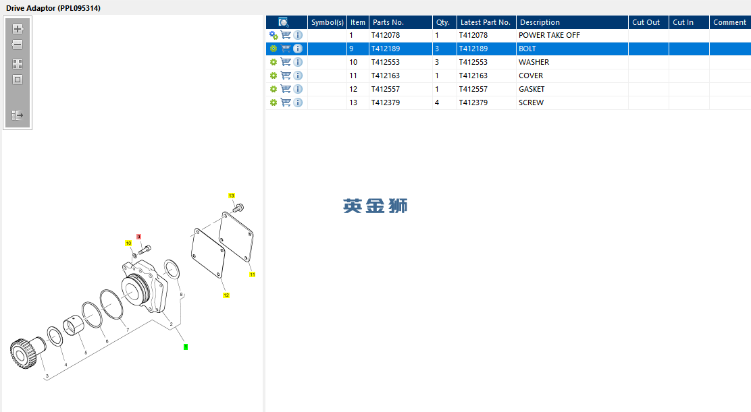The height and width of the screenshot is (412, 751).
Task: Click the Qty. column header
Action: [442, 22]
